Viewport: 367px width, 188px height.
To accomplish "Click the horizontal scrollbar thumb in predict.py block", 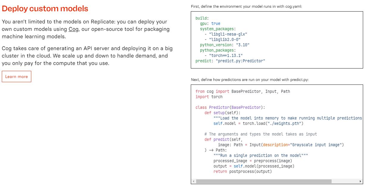I will coord(263,181).
